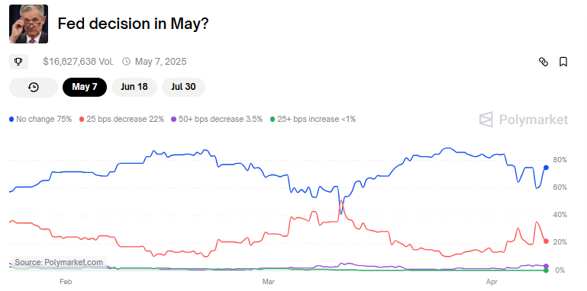
Task: Click the Fed decision in May? title
Action: [133, 24]
